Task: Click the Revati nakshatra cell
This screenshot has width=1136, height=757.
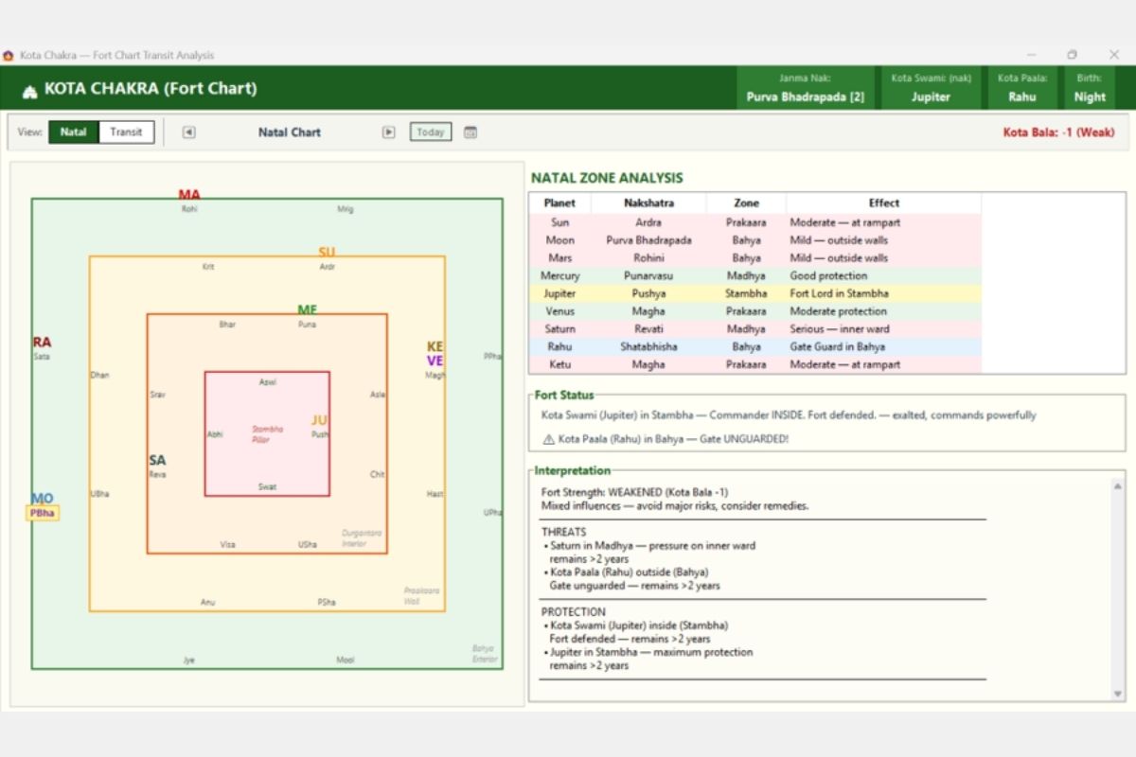Action: point(648,329)
